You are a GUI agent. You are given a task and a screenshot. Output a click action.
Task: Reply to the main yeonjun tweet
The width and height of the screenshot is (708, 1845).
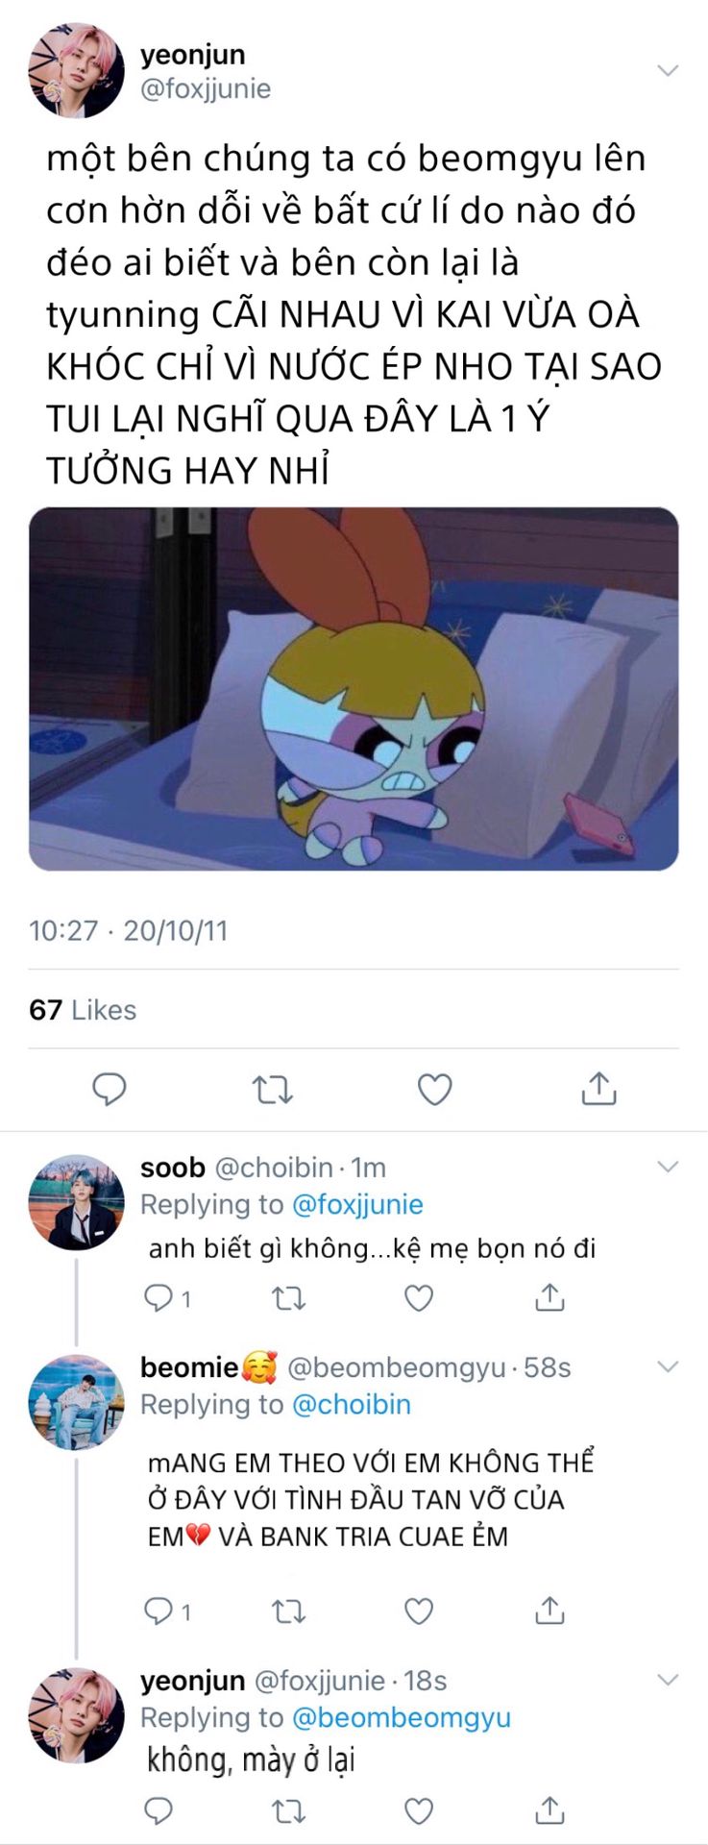tap(109, 1089)
